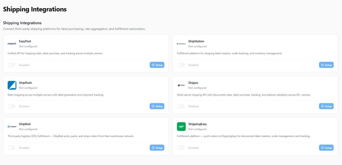Click ShipBob's Disabled label
The image size is (342, 165).
coord(24,148)
